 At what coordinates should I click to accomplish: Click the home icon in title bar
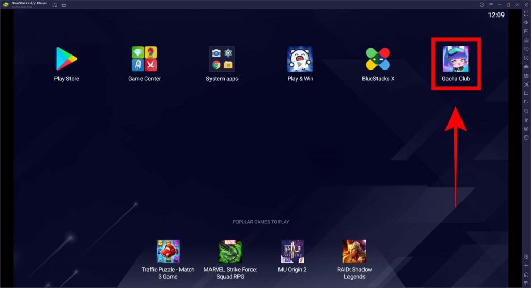[x=55, y=5]
